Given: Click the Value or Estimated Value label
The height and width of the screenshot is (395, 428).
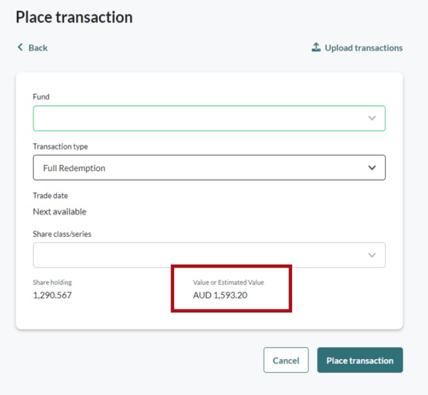Looking at the screenshot, I should [x=228, y=282].
